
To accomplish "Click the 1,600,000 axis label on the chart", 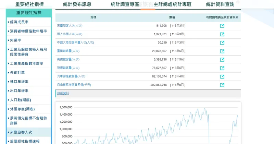I will click(x=66, y=107).
